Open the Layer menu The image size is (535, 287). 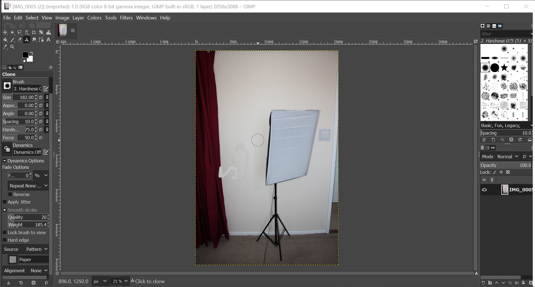tap(78, 18)
